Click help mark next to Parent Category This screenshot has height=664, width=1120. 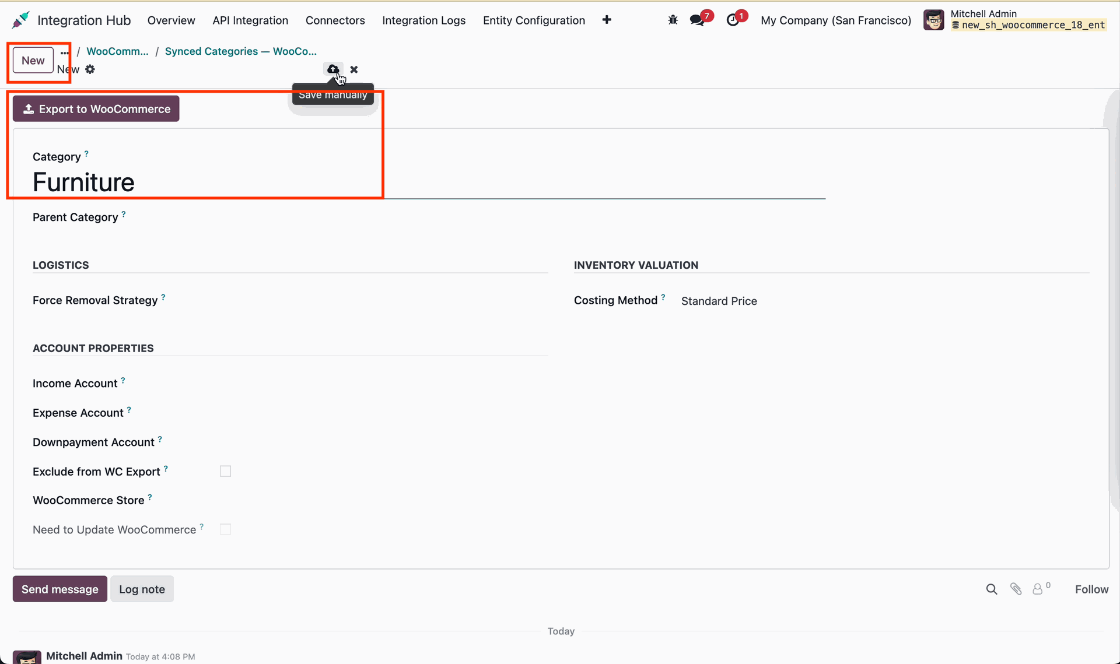(124, 214)
